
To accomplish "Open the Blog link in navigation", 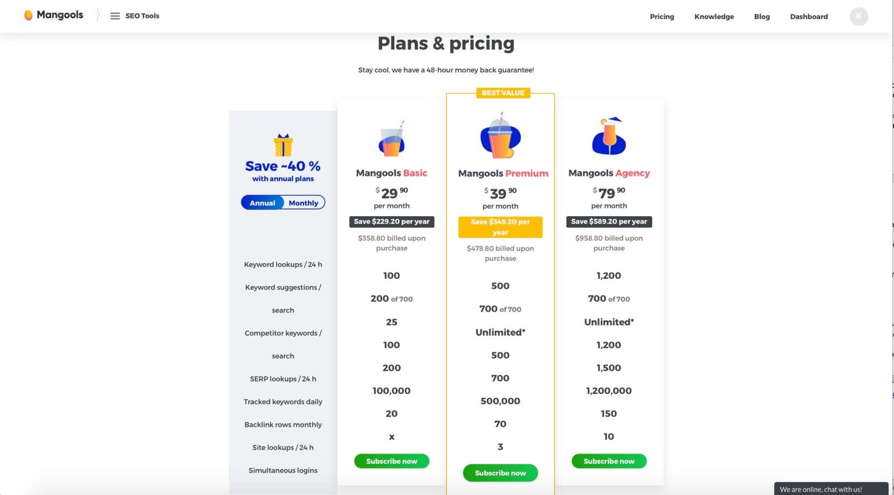I will 762,17.
